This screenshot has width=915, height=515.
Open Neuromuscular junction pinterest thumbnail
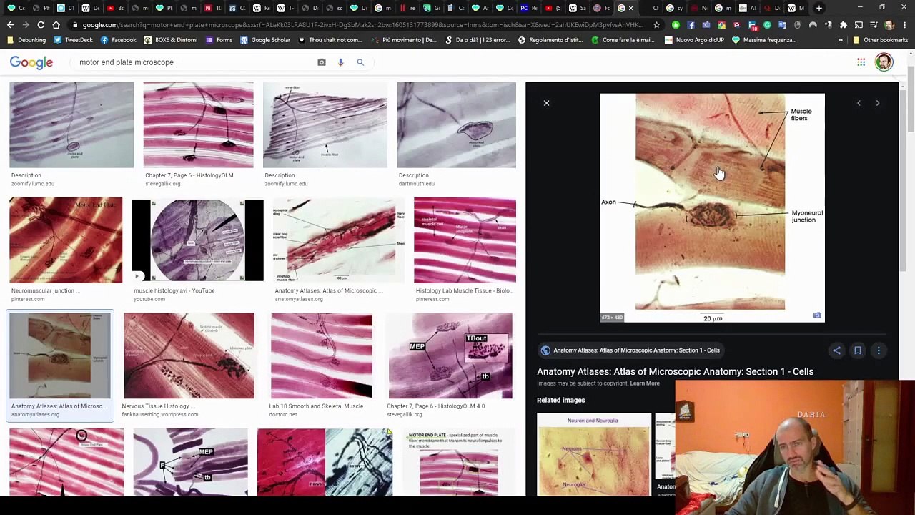66,240
